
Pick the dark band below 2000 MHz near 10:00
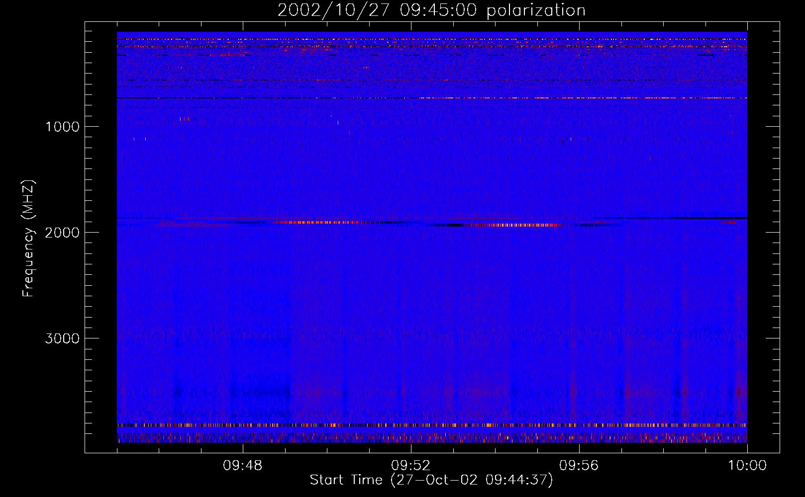pyautogui.click(x=697, y=218)
